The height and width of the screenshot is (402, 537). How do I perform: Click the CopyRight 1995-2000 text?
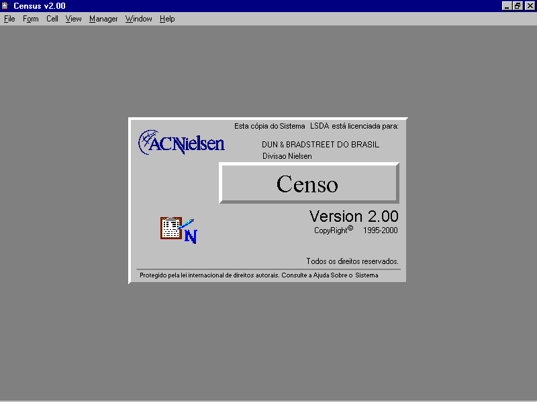point(356,230)
